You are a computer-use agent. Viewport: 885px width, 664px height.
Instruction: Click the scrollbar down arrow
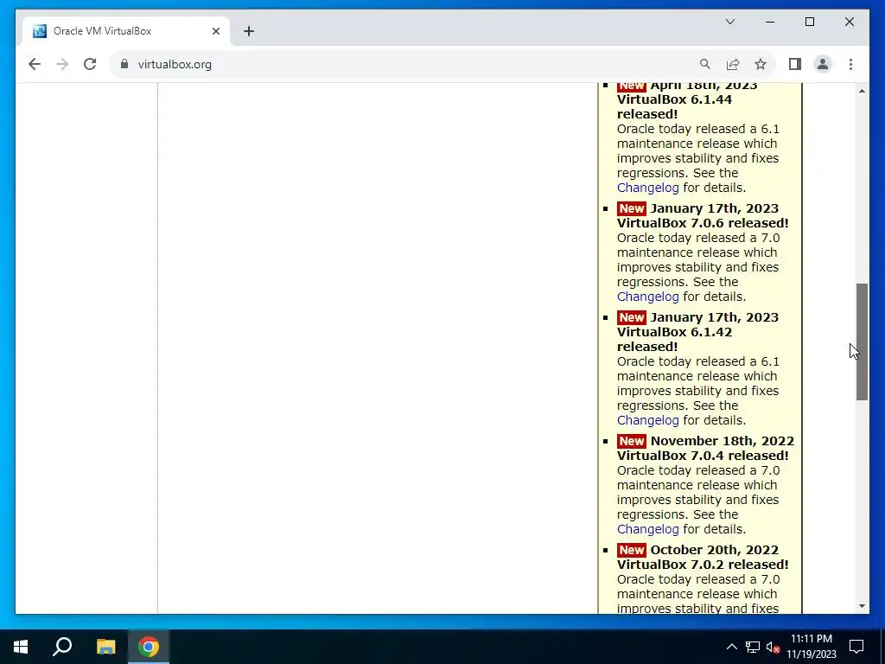862,606
